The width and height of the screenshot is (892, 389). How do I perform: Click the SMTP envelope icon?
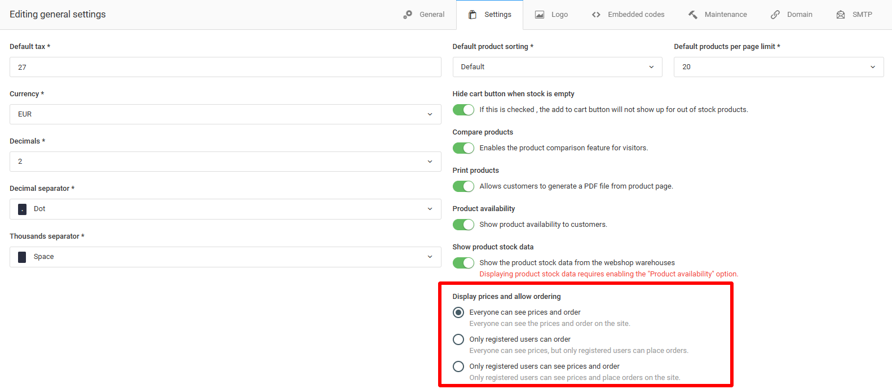[x=841, y=15]
